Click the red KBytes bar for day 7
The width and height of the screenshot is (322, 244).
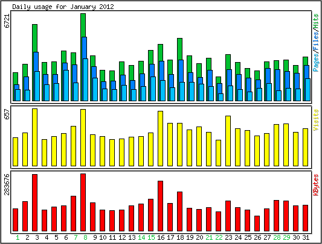73,214
